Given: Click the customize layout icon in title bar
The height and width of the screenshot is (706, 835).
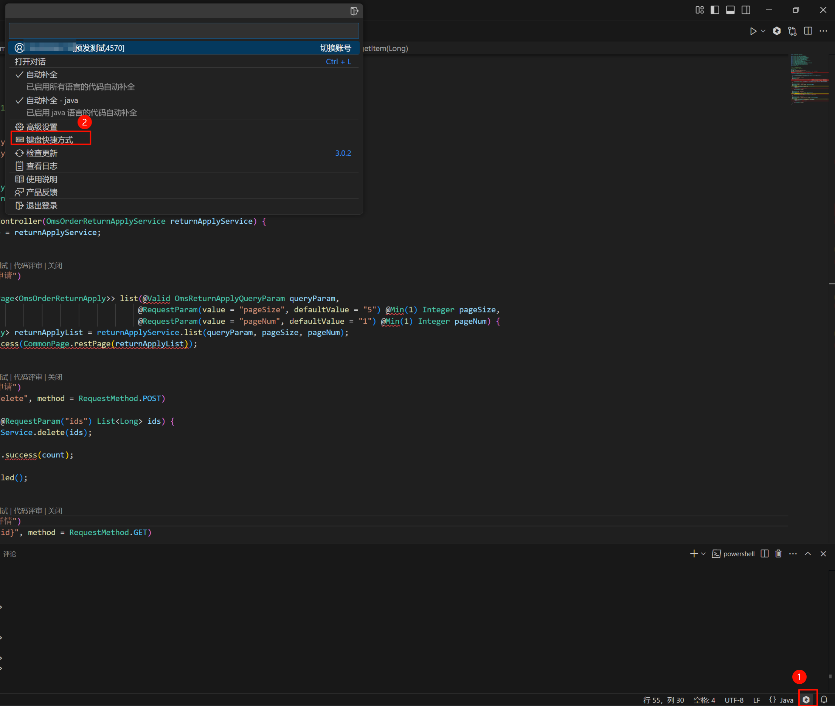Looking at the screenshot, I should (699, 9).
